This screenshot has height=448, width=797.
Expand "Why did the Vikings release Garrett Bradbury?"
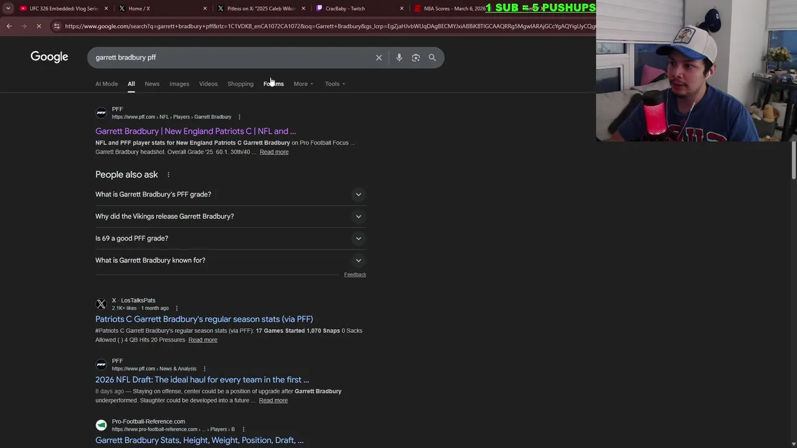click(x=230, y=217)
